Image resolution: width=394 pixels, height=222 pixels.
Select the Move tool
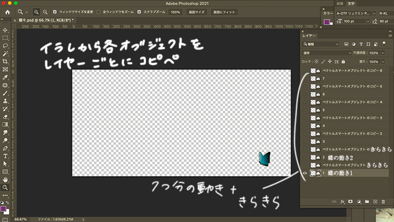point(5,30)
